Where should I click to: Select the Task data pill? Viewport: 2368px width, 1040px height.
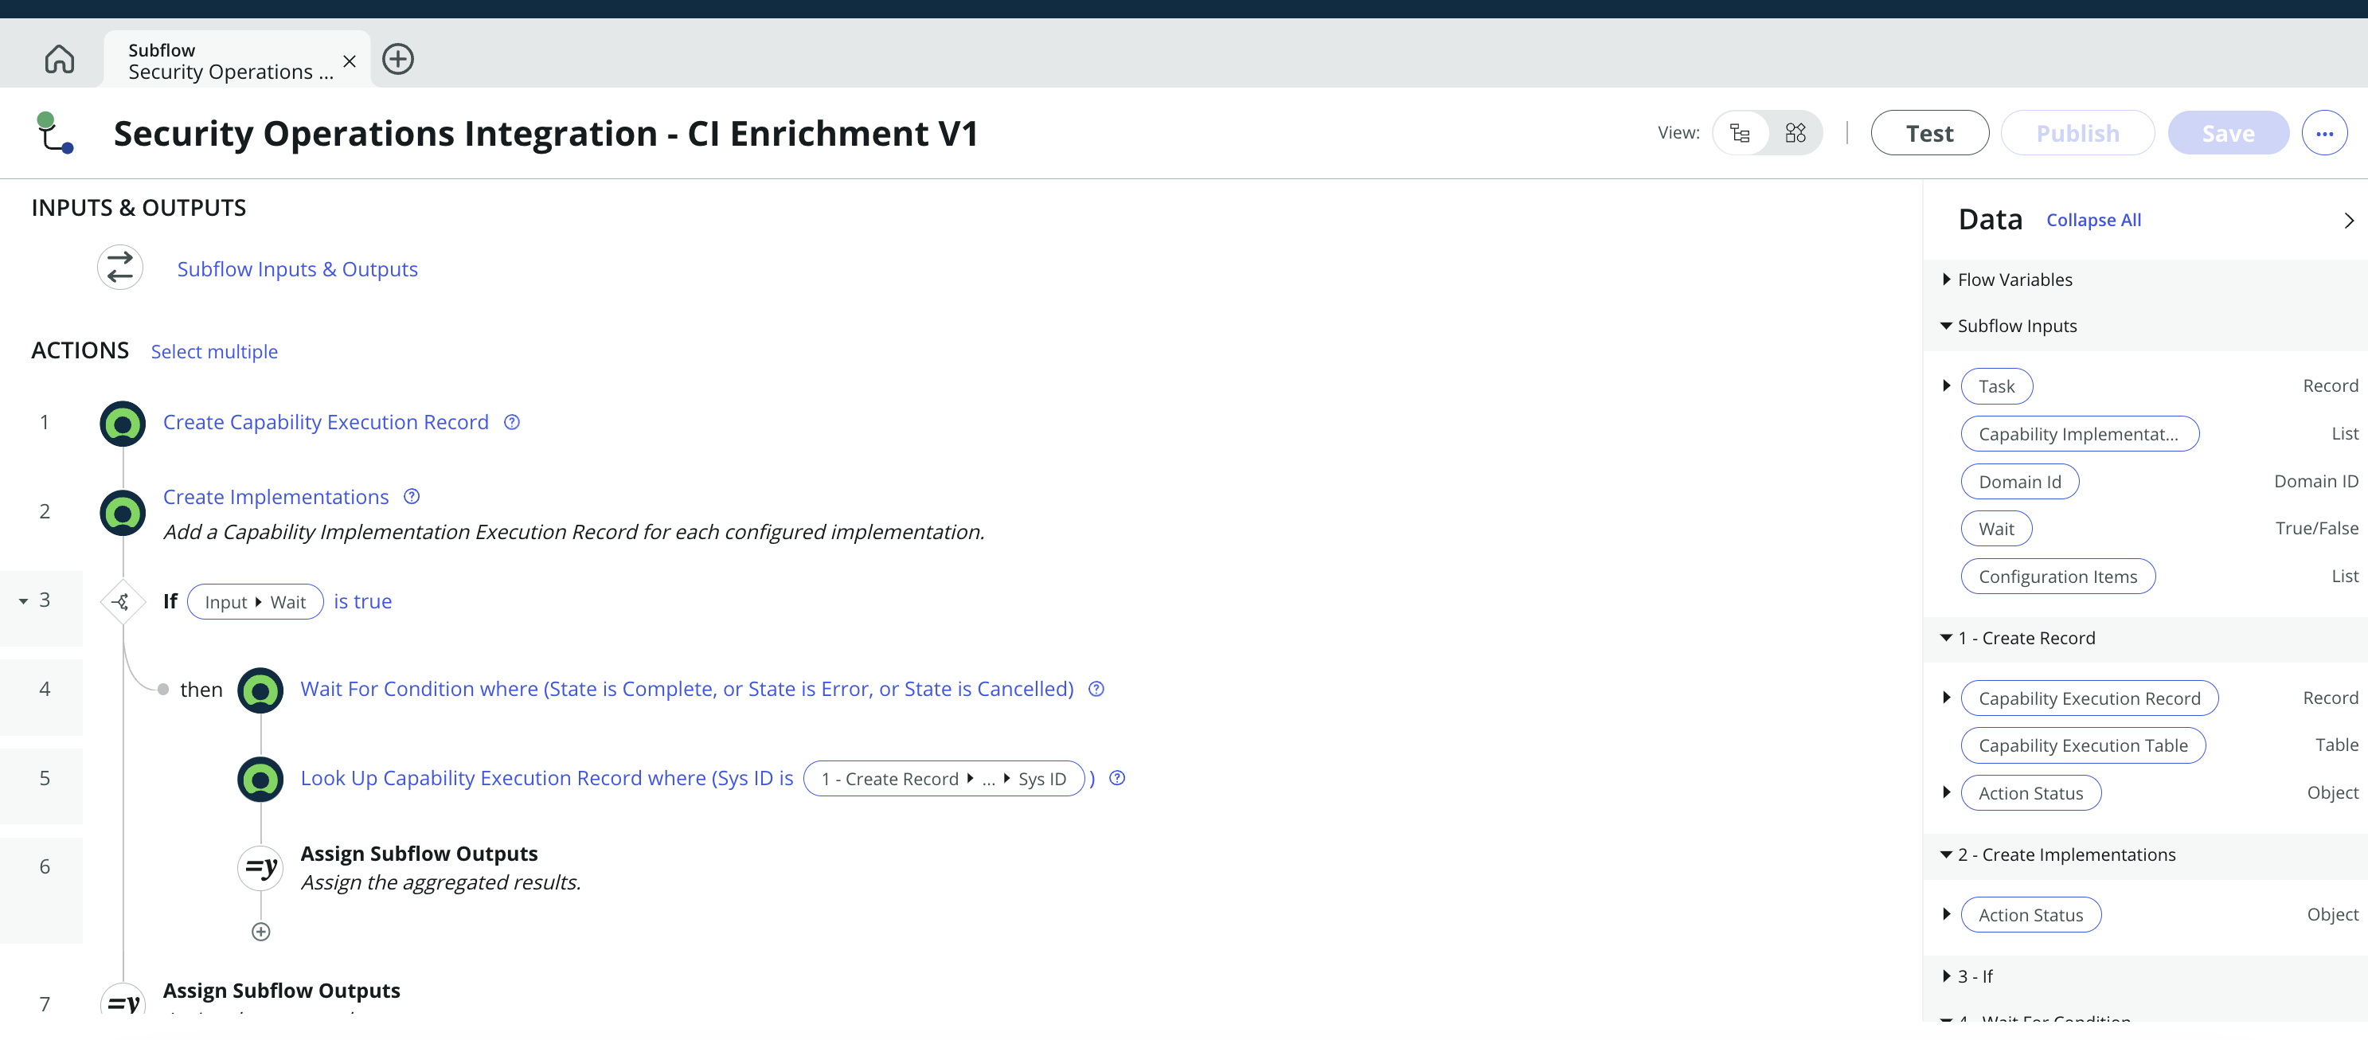coord(1997,386)
